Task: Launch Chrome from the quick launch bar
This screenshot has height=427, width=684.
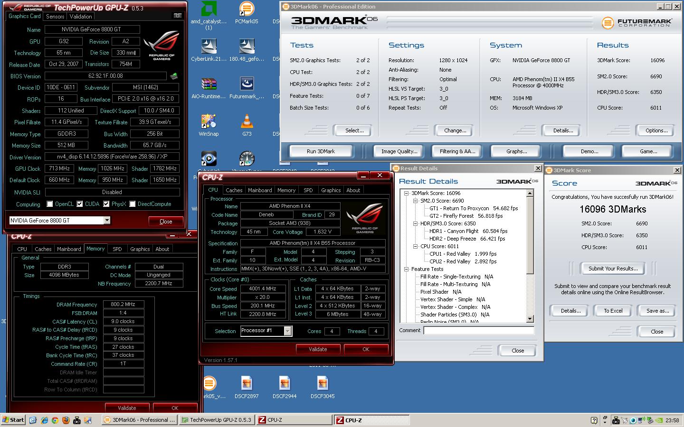Action: [55, 420]
